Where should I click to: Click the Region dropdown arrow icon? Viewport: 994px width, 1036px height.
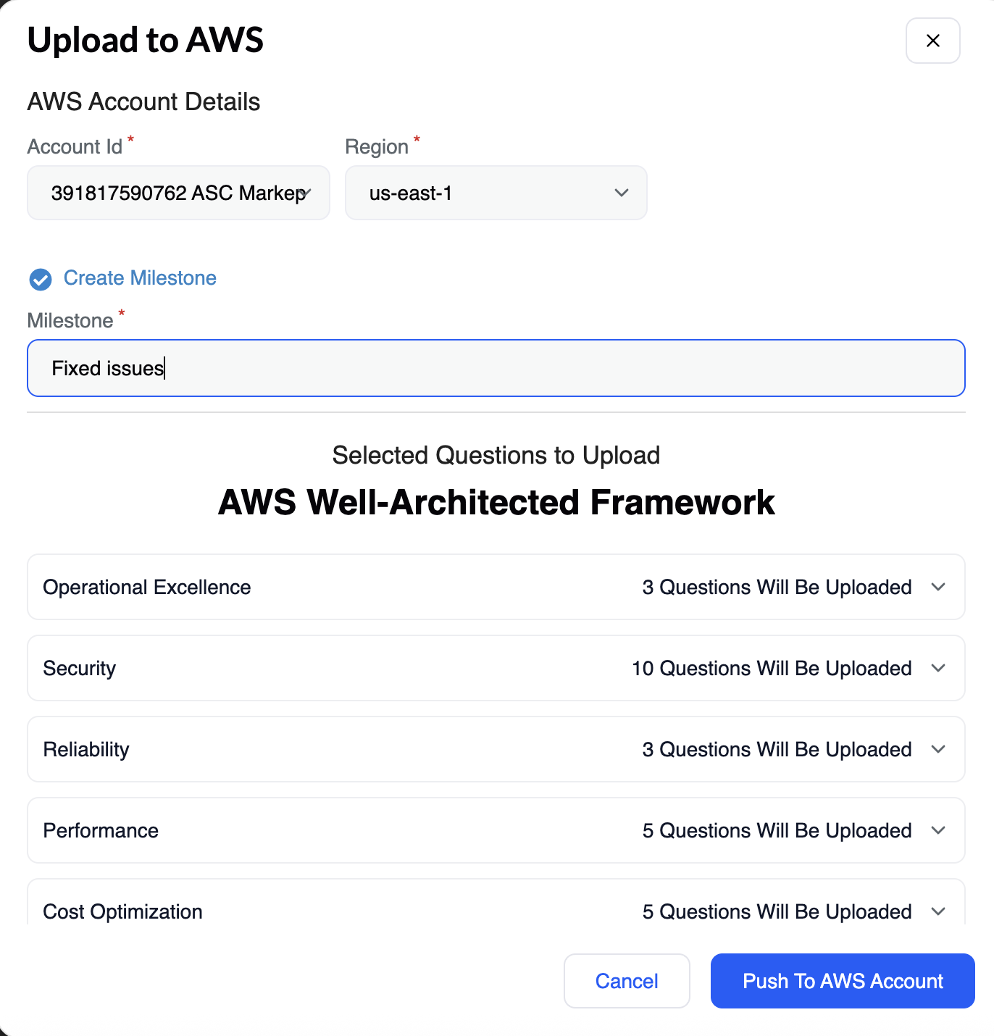tap(621, 193)
